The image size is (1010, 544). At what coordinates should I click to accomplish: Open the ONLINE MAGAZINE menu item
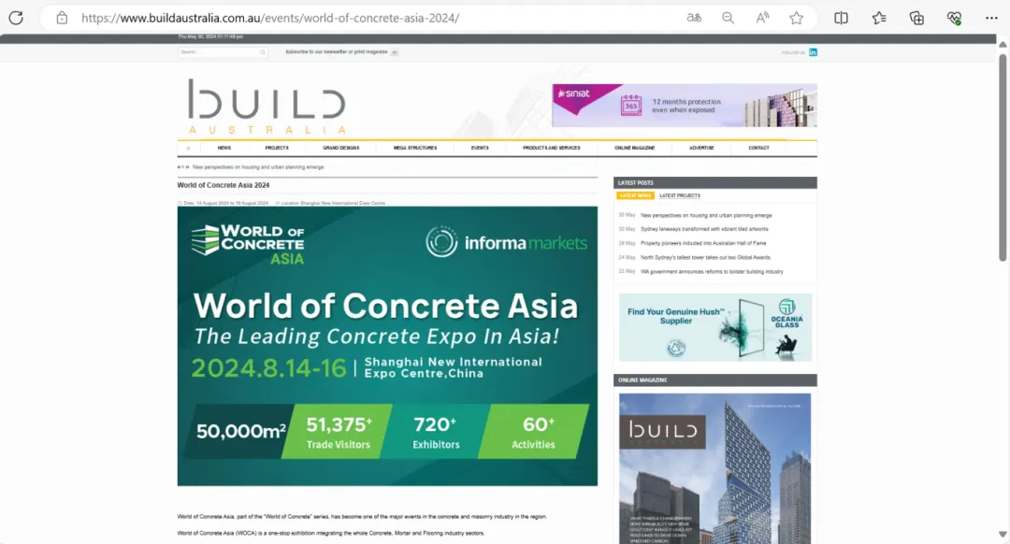click(x=634, y=148)
